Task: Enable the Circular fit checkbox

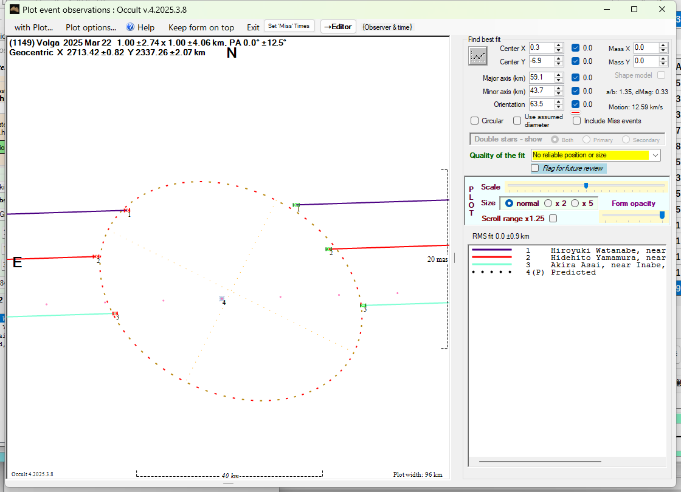Action: (x=475, y=121)
